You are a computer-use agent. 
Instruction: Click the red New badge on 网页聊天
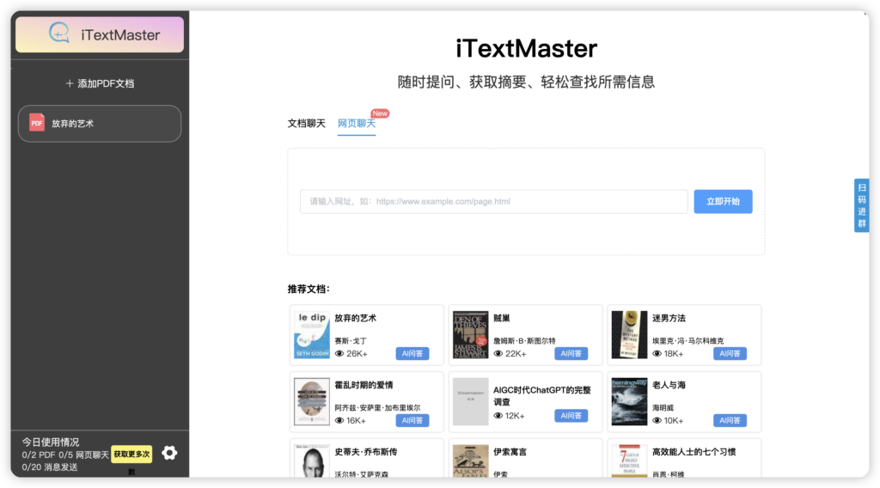pyautogui.click(x=380, y=113)
